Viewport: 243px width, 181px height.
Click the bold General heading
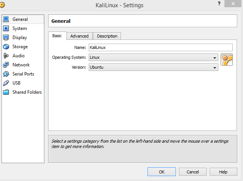click(61, 21)
